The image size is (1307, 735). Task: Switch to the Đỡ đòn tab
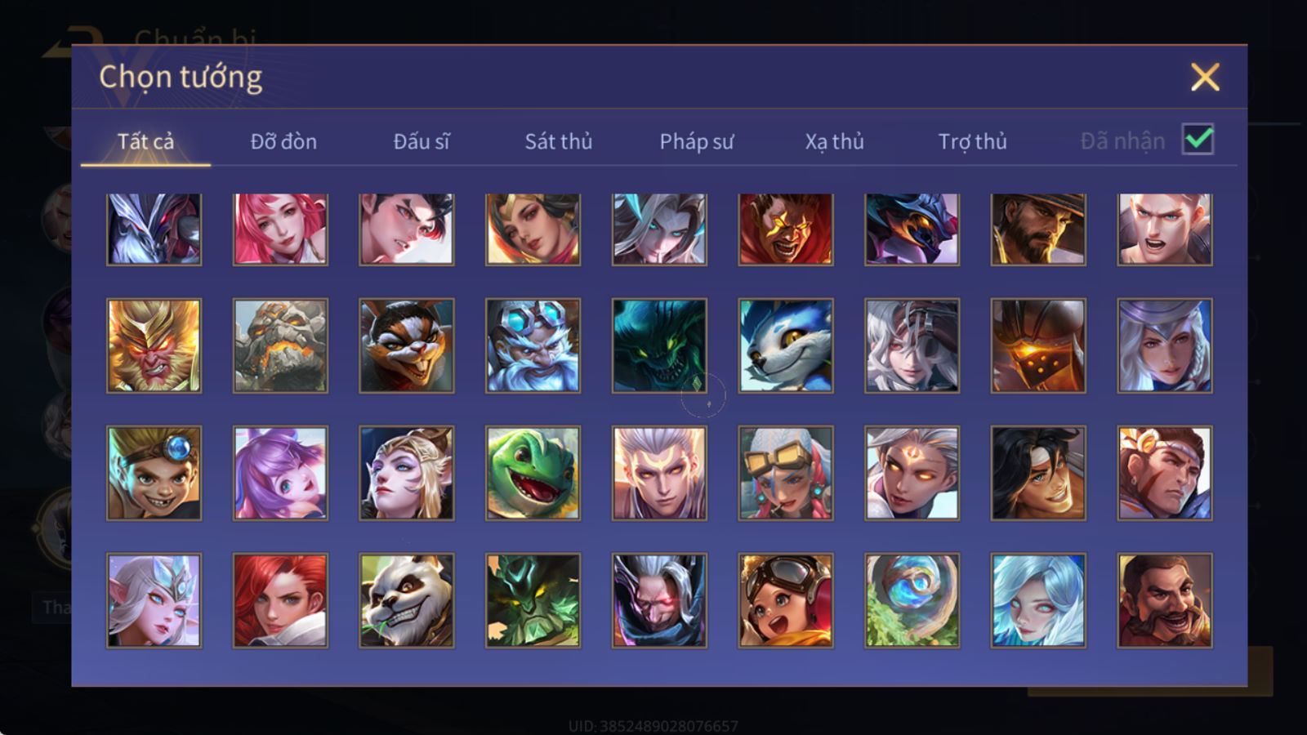[x=283, y=141]
